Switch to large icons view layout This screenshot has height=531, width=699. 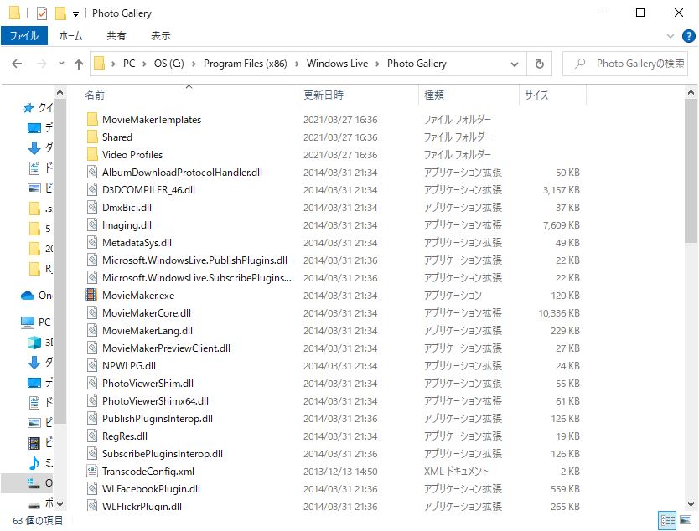(686, 520)
